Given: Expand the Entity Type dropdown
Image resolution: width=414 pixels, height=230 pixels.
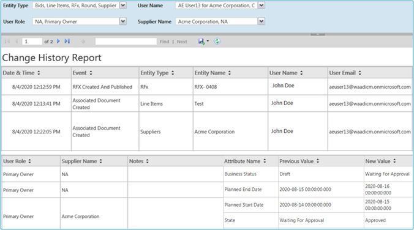Looking at the screenshot, I should [x=123, y=6].
